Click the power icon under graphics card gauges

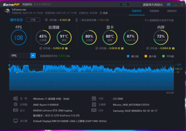(97, 49)
